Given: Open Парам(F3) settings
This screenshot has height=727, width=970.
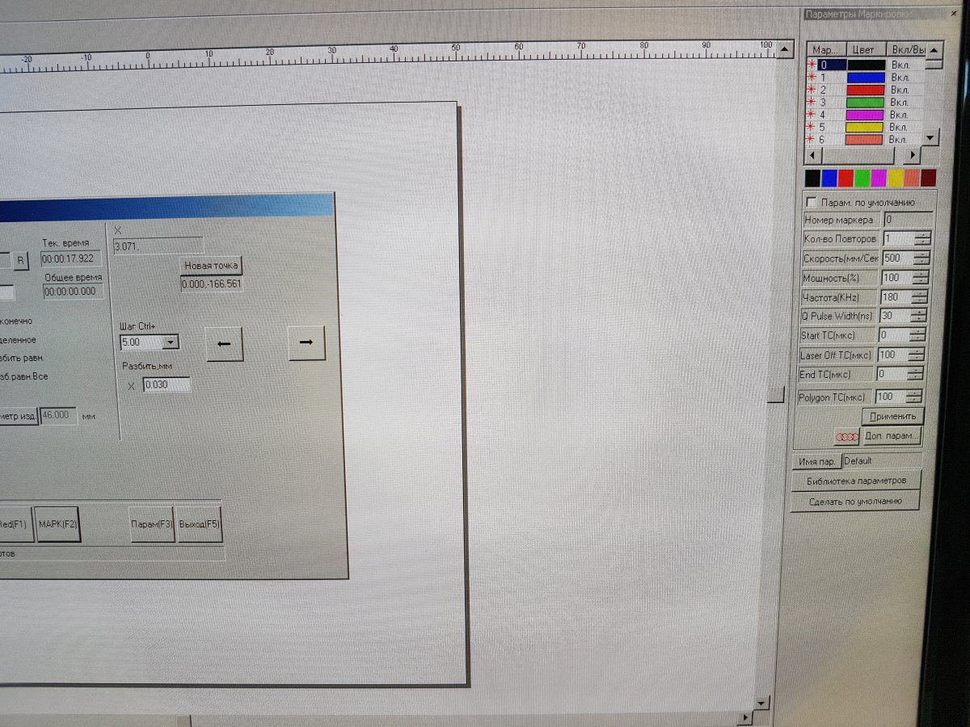Looking at the screenshot, I should [x=152, y=524].
